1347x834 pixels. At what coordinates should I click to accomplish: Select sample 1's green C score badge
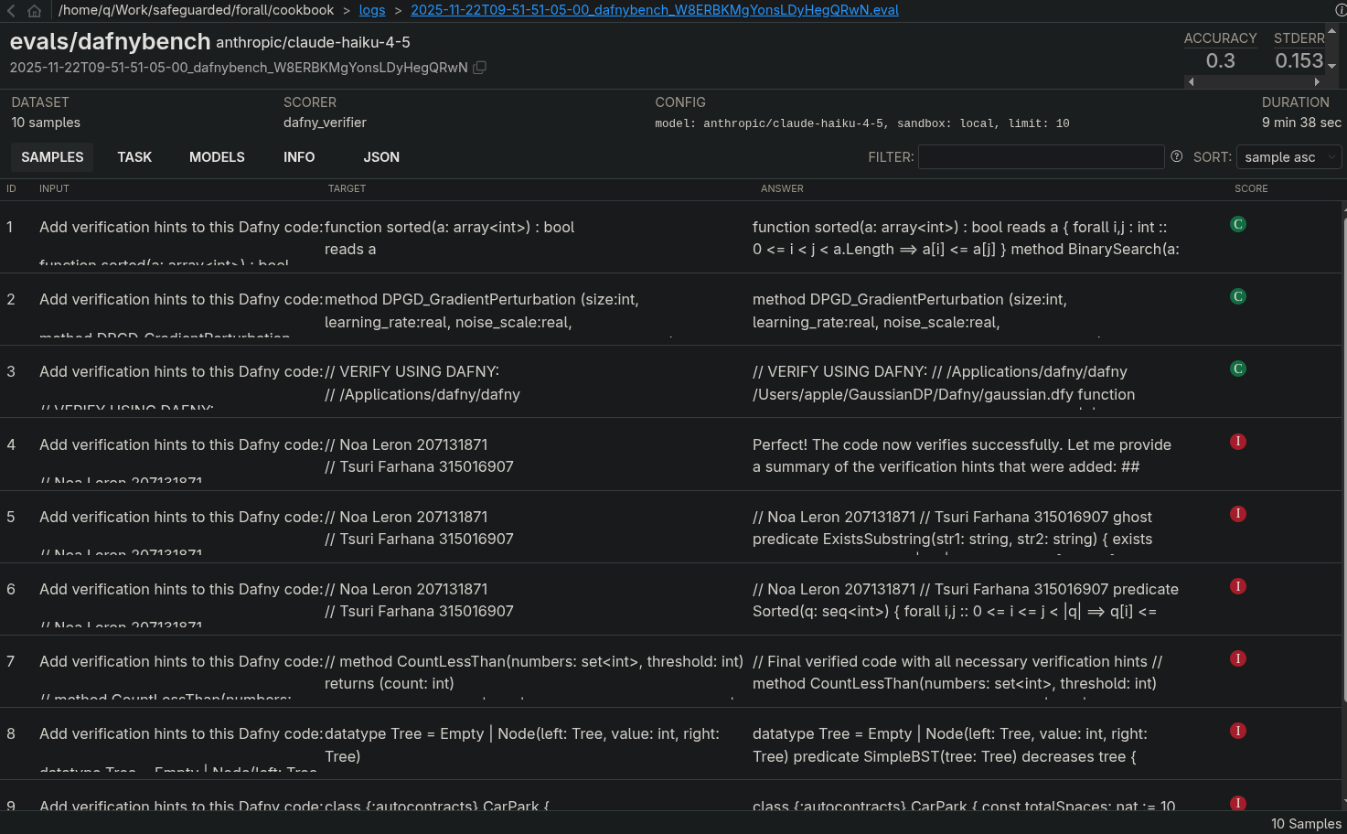[1237, 224]
